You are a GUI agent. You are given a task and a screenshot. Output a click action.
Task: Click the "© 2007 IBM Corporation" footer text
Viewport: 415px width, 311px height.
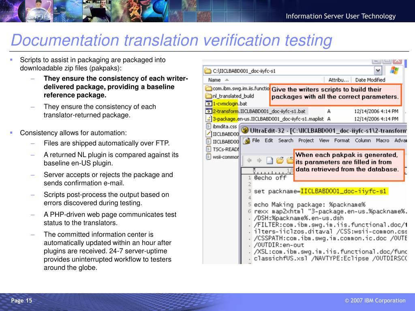[375, 300]
